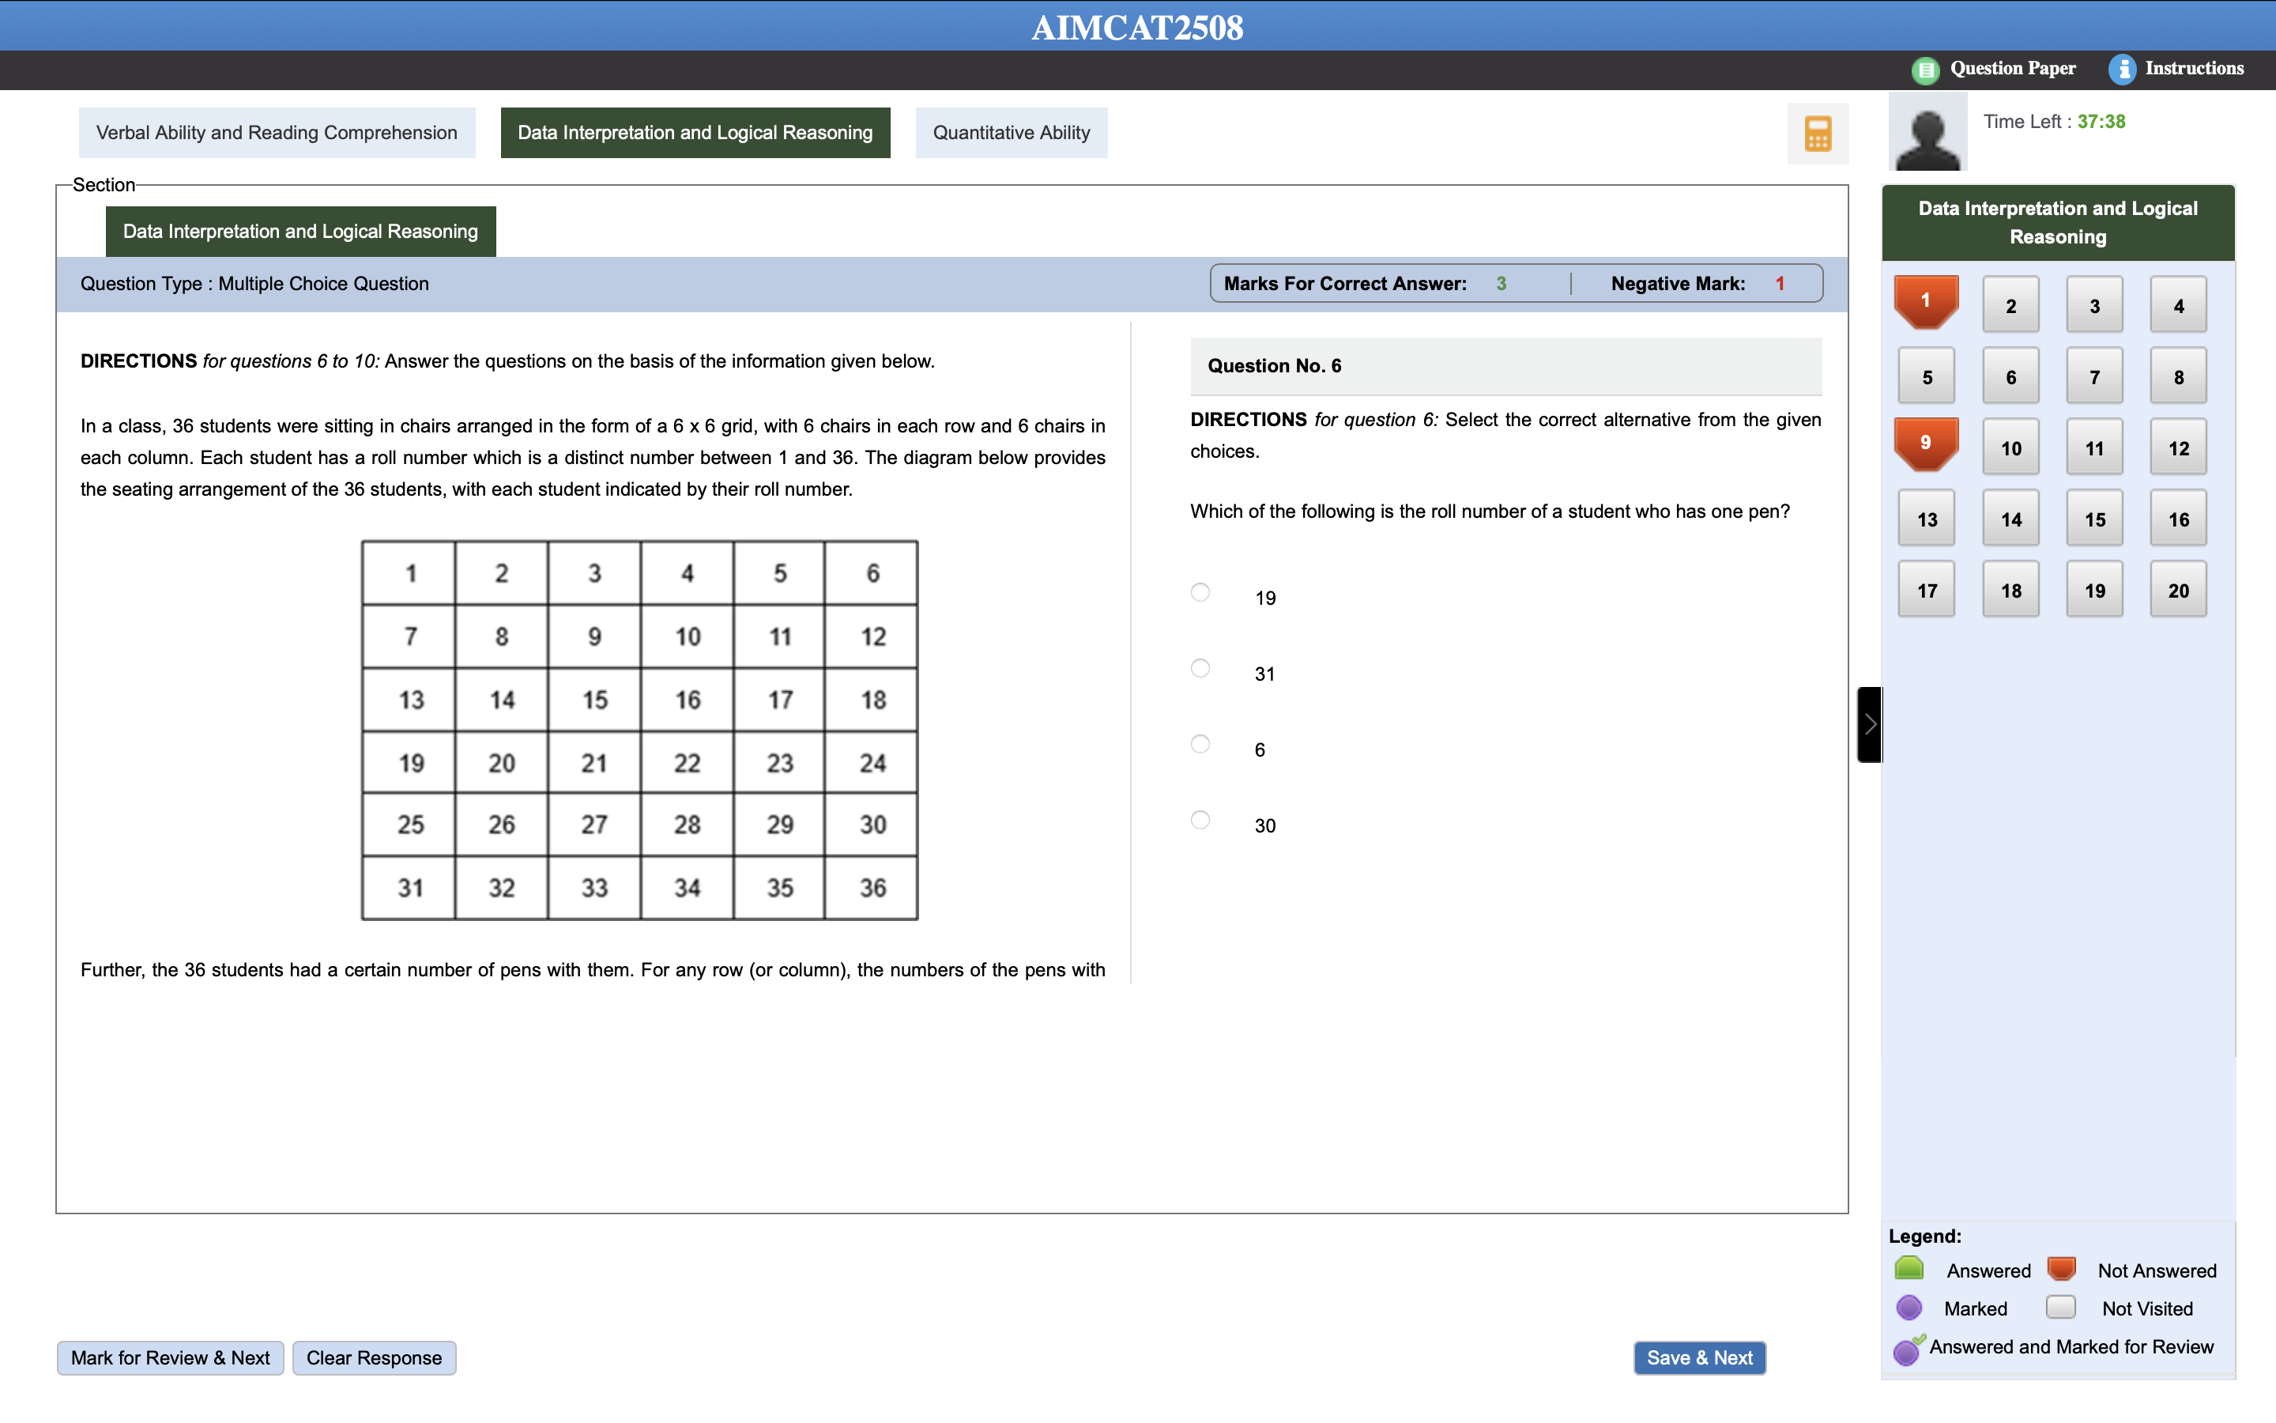Click question number 17 button

point(1925,588)
